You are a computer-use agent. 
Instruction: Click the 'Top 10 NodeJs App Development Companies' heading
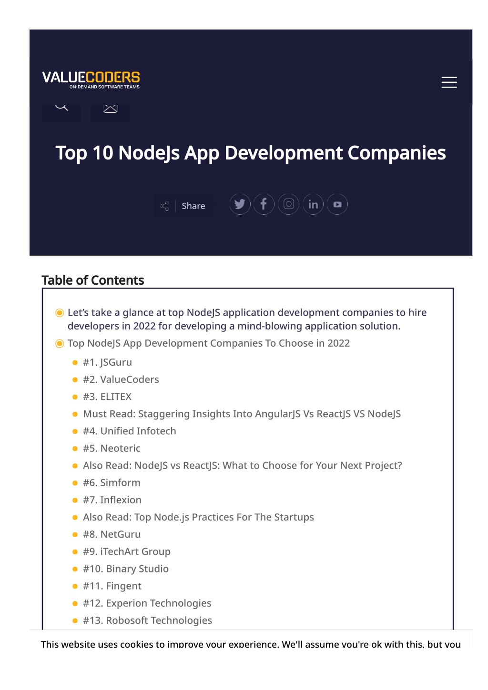[x=251, y=153]
